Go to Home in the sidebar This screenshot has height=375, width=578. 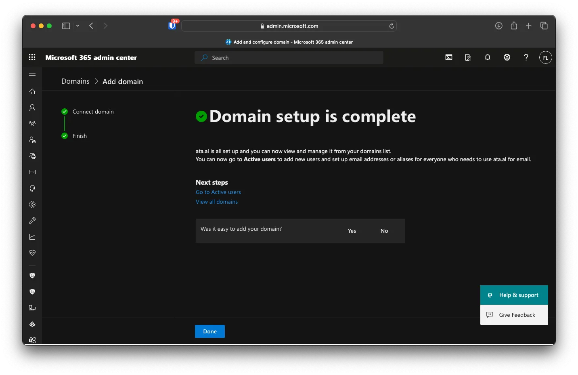[32, 91]
